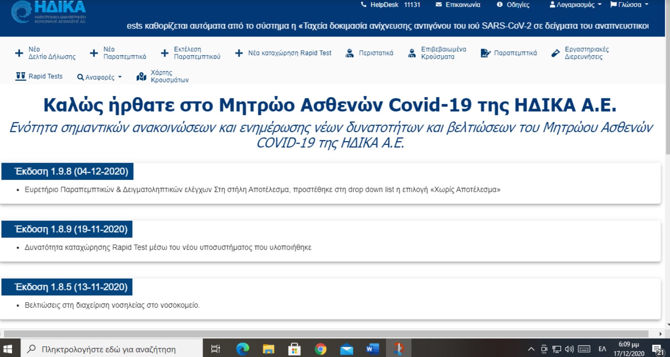Click the Επικοινωνία envelope icon
Viewport: 670px width, 357px height.
click(x=439, y=5)
